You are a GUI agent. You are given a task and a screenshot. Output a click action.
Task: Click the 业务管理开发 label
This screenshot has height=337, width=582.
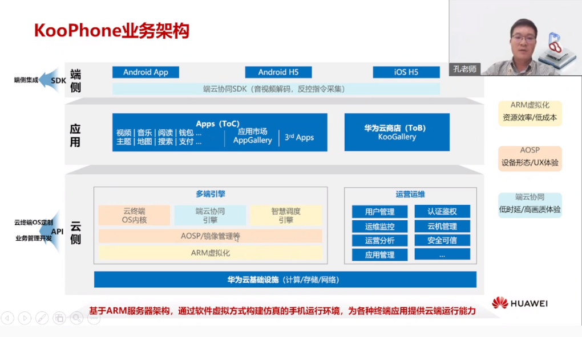coord(34,238)
